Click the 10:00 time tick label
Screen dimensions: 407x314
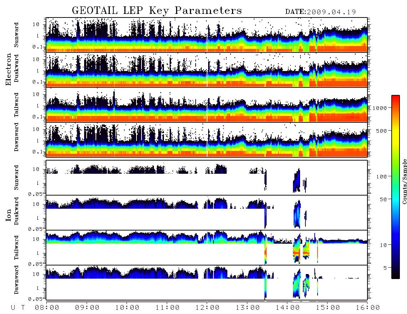click(x=127, y=308)
